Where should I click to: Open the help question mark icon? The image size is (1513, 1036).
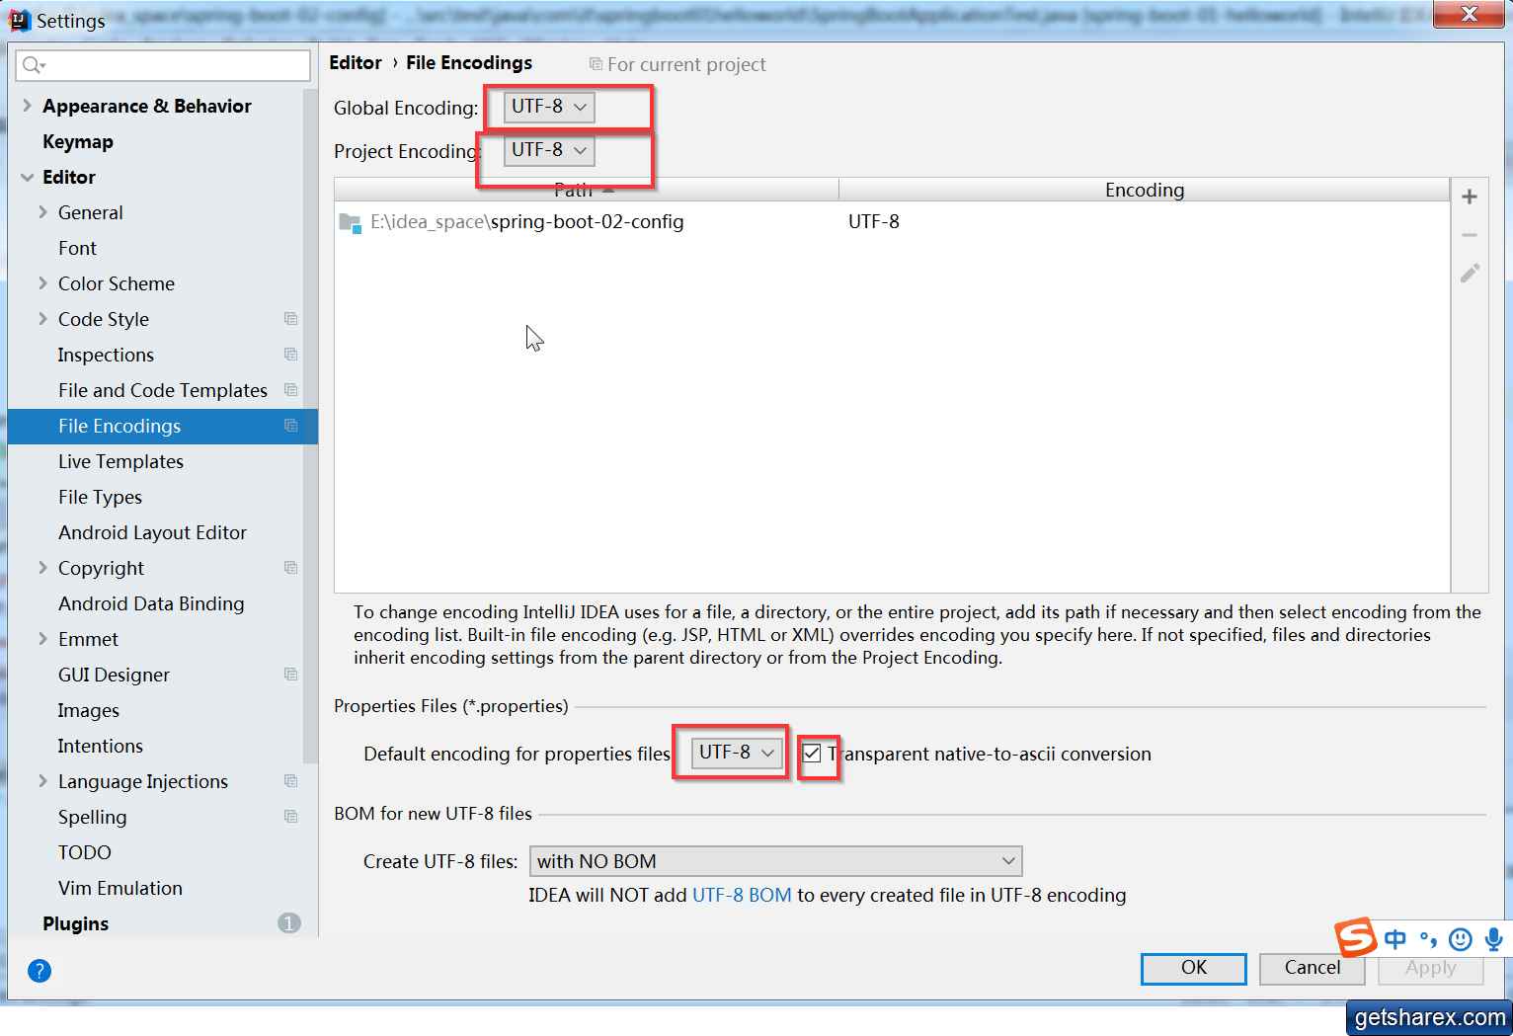[40, 971]
